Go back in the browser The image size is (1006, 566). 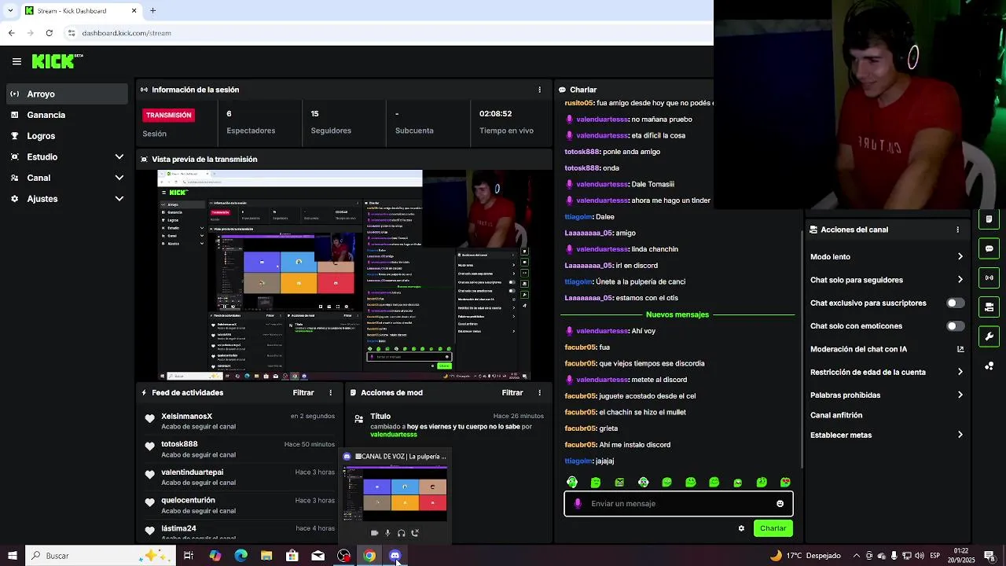[11, 33]
